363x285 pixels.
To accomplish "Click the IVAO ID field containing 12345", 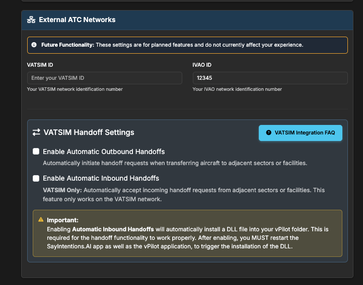I will click(x=270, y=78).
